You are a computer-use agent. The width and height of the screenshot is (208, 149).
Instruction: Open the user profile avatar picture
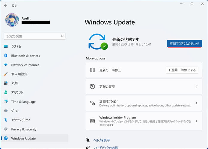click(12, 20)
